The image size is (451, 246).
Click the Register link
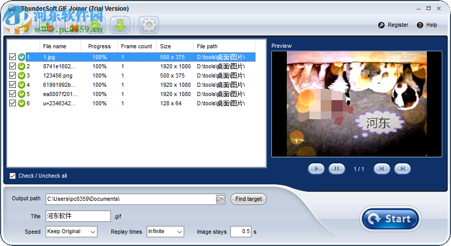tap(398, 25)
